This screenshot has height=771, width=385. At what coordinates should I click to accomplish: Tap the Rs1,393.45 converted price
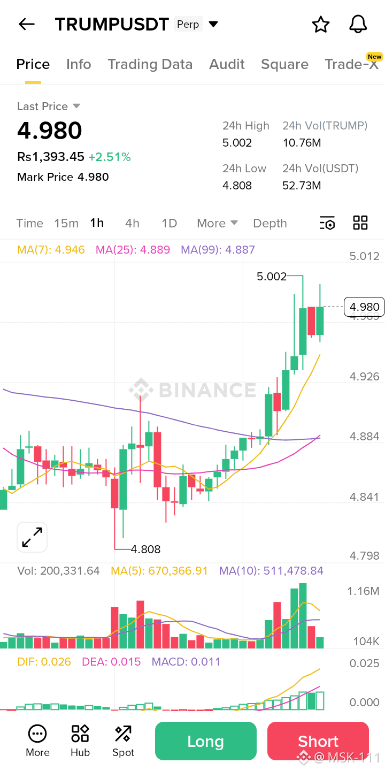point(51,157)
